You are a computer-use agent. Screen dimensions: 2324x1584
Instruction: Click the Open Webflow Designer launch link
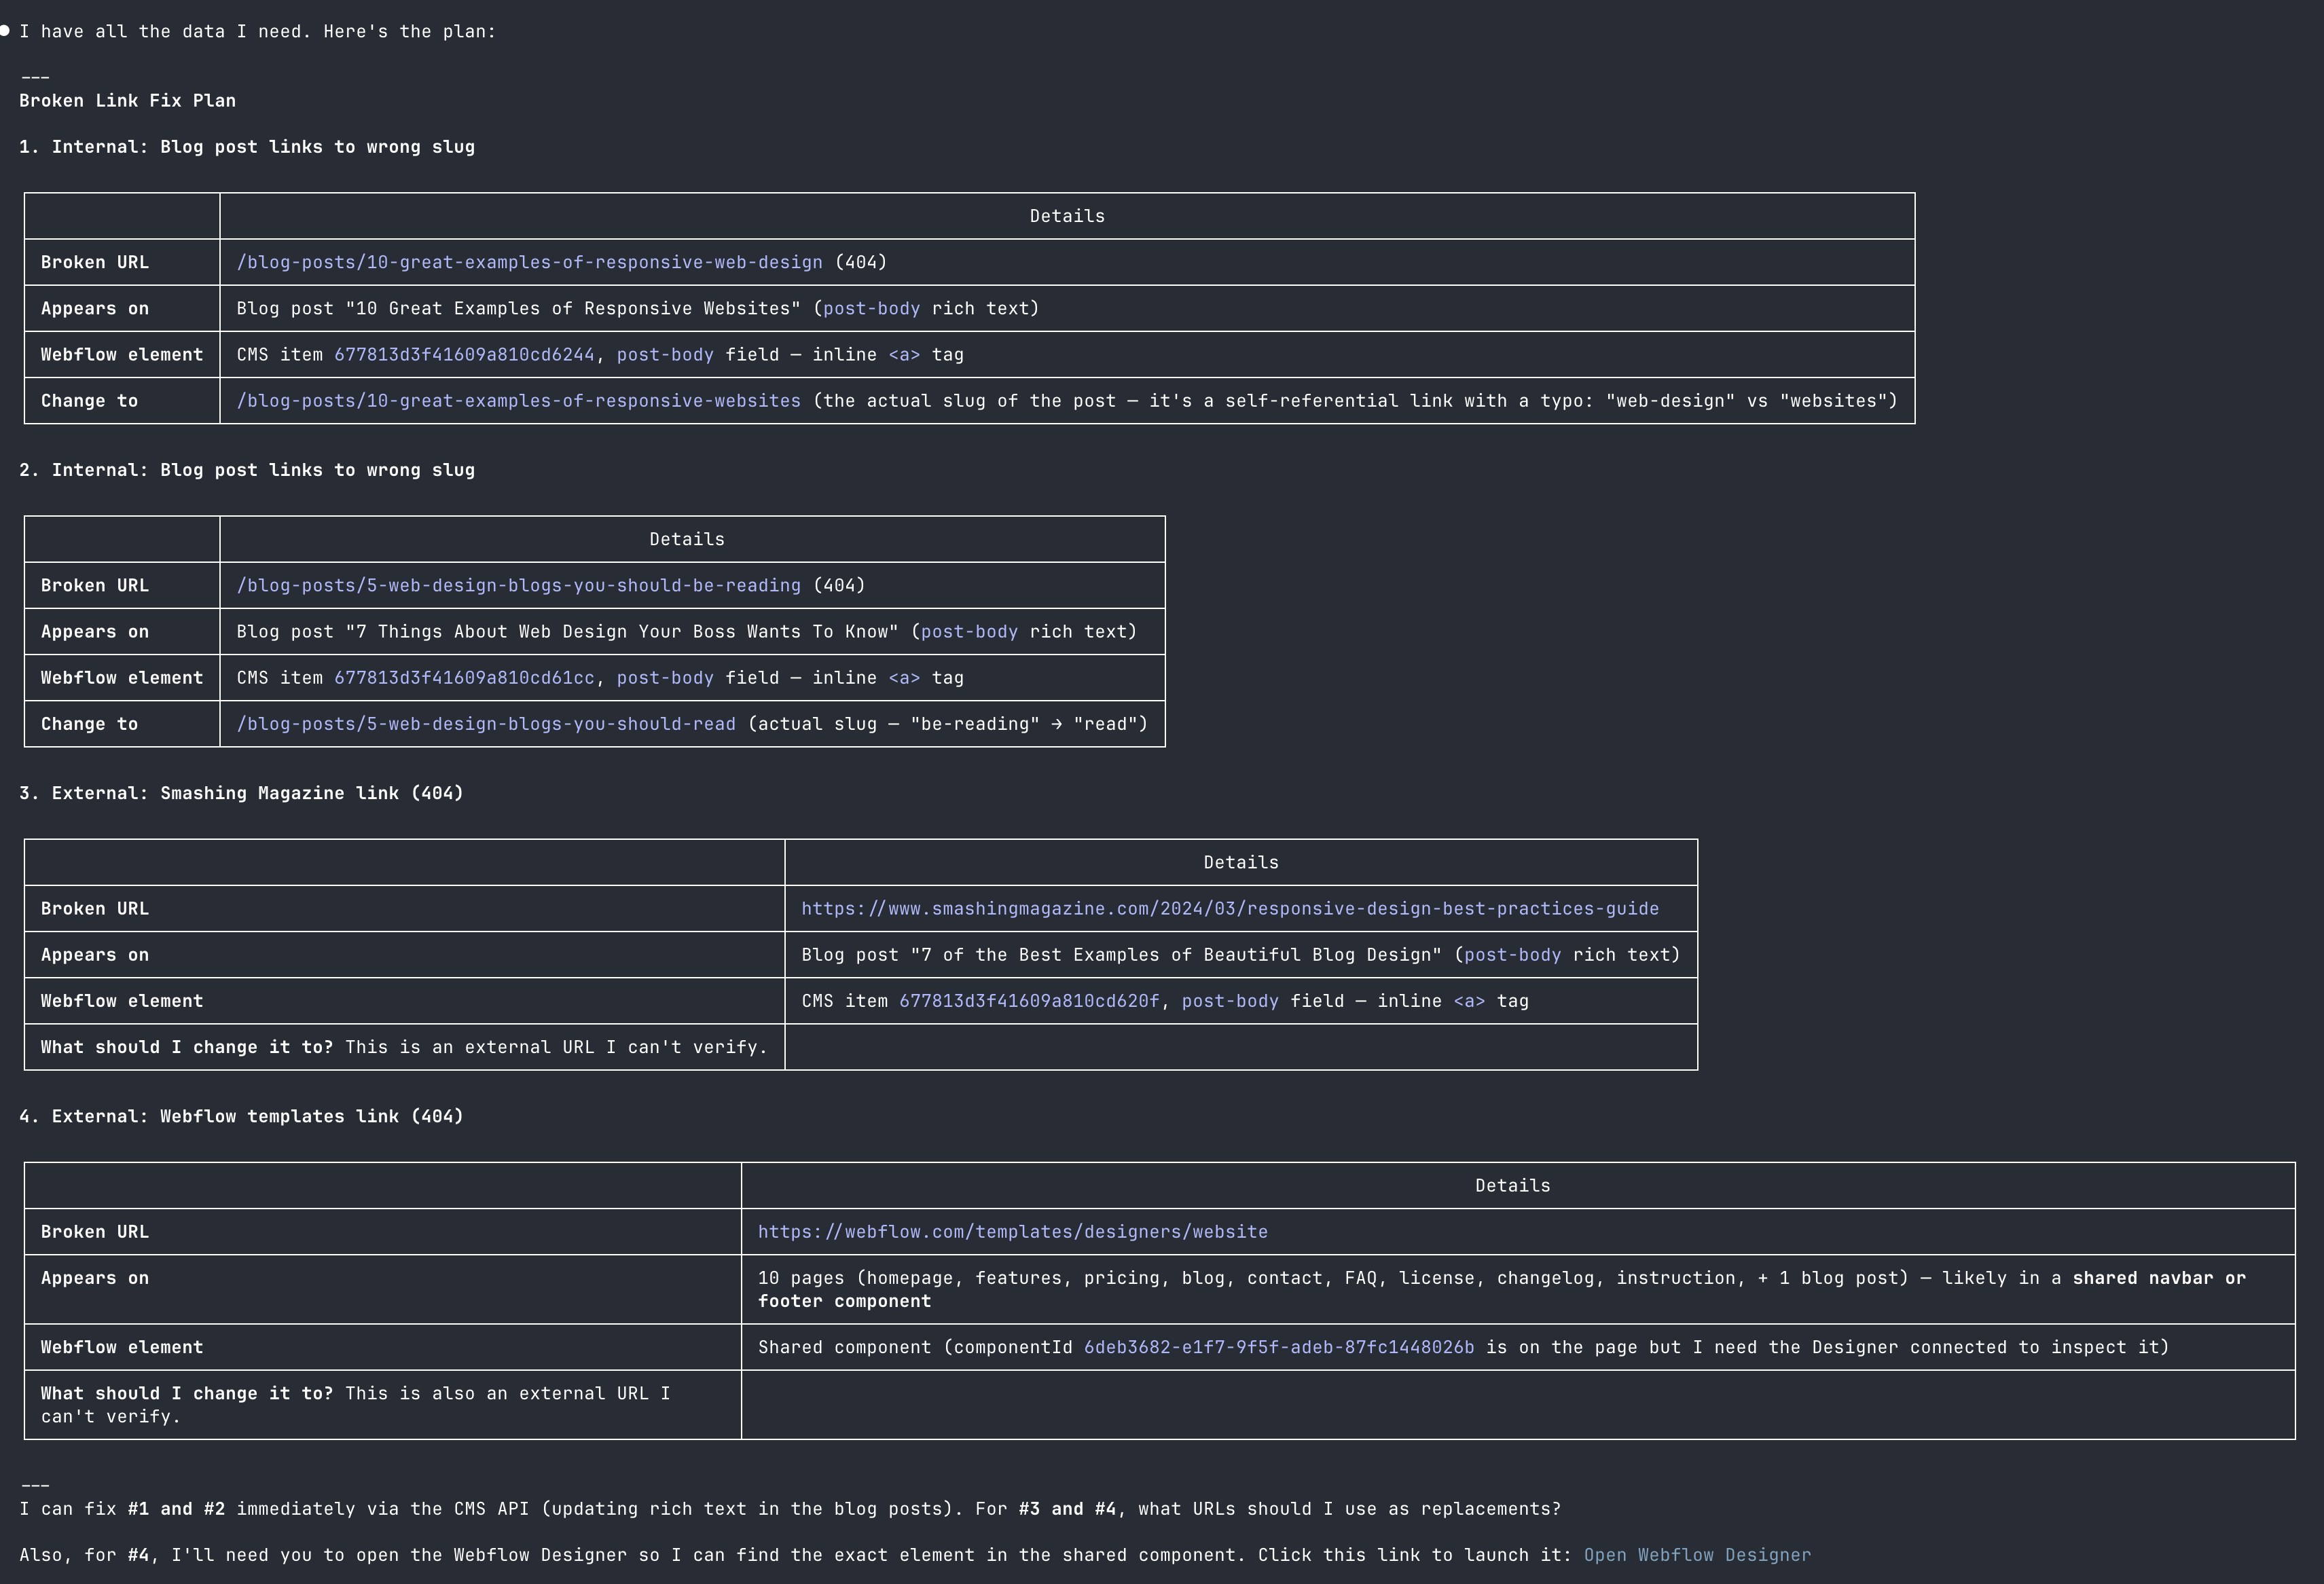[x=1696, y=1555]
